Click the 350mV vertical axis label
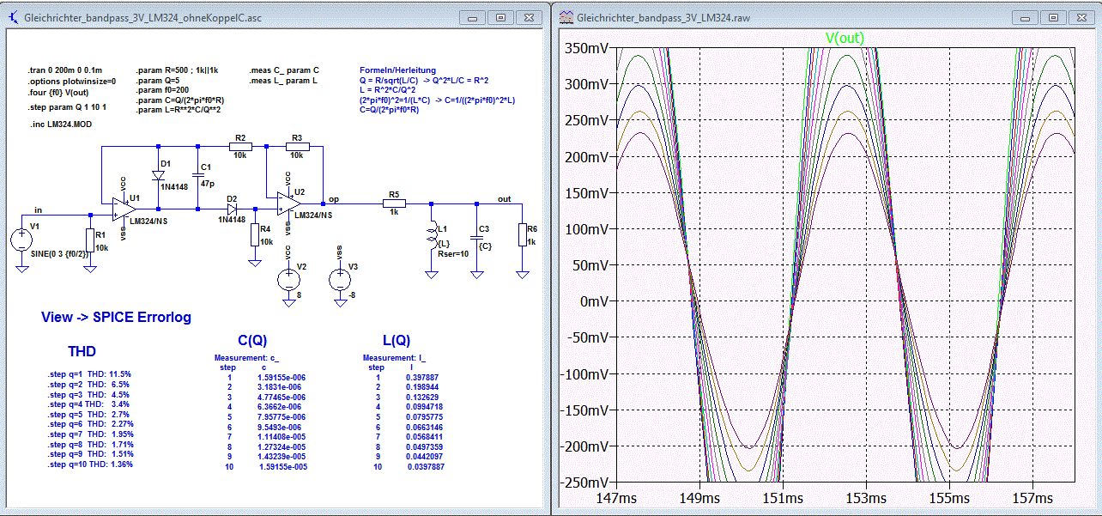The image size is (1102, 516). pos(586,48)
